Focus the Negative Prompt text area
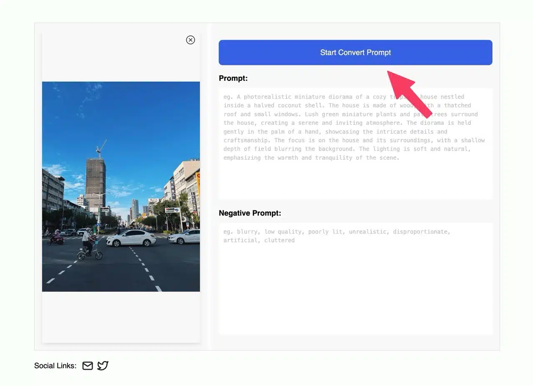This screenshot has width=533, height=386. [x=355, y=291]
